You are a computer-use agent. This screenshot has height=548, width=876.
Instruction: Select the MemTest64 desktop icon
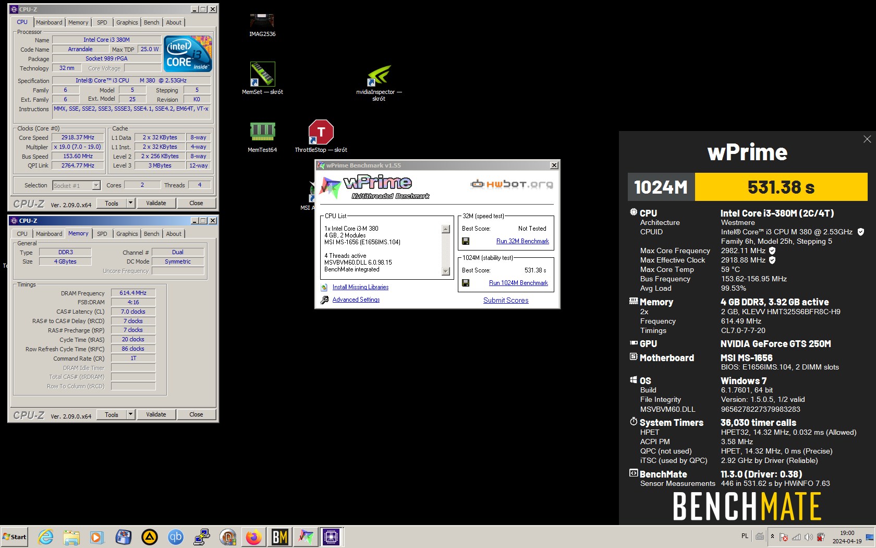[x=262, y=136]
